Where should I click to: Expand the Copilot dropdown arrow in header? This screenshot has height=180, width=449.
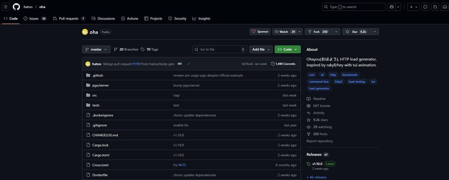pyautogui.click(x=398, y=7)
